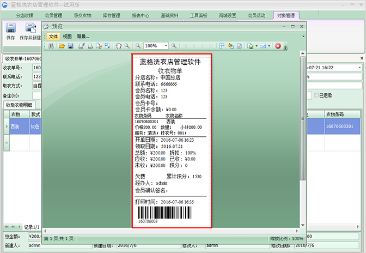366x253 pixels.
Task: Open file using the folder icon
Action: tap(62, 46)
